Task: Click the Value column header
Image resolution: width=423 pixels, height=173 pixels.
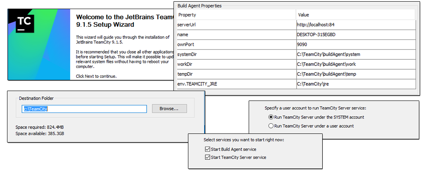Action: (x=356, y=15)
